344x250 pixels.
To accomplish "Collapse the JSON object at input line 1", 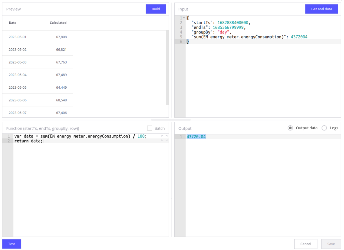I will pos(184,18).
